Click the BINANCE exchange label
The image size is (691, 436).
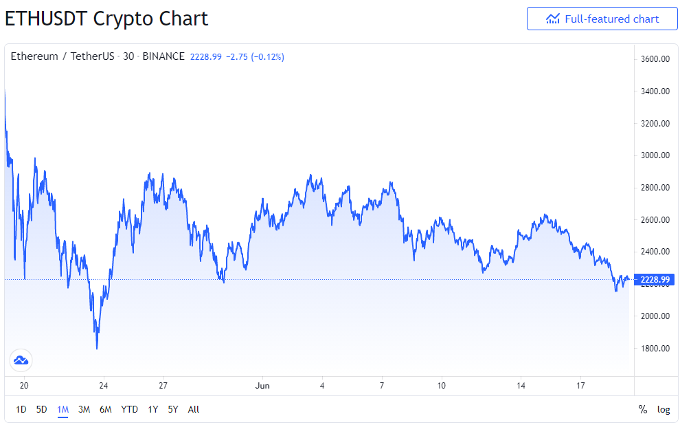[x=163, y=56]
